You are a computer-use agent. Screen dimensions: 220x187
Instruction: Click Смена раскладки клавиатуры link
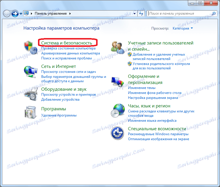coord(161,113)
